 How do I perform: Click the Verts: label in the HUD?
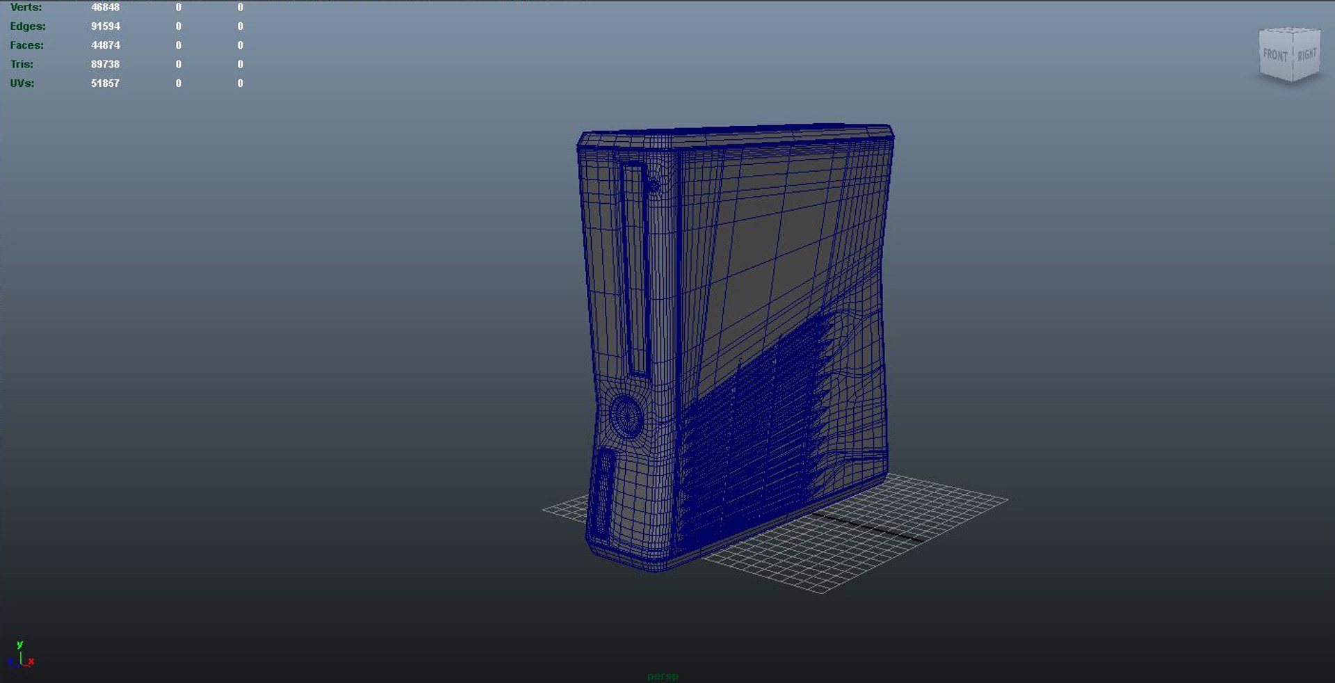(x=26, y=7)
